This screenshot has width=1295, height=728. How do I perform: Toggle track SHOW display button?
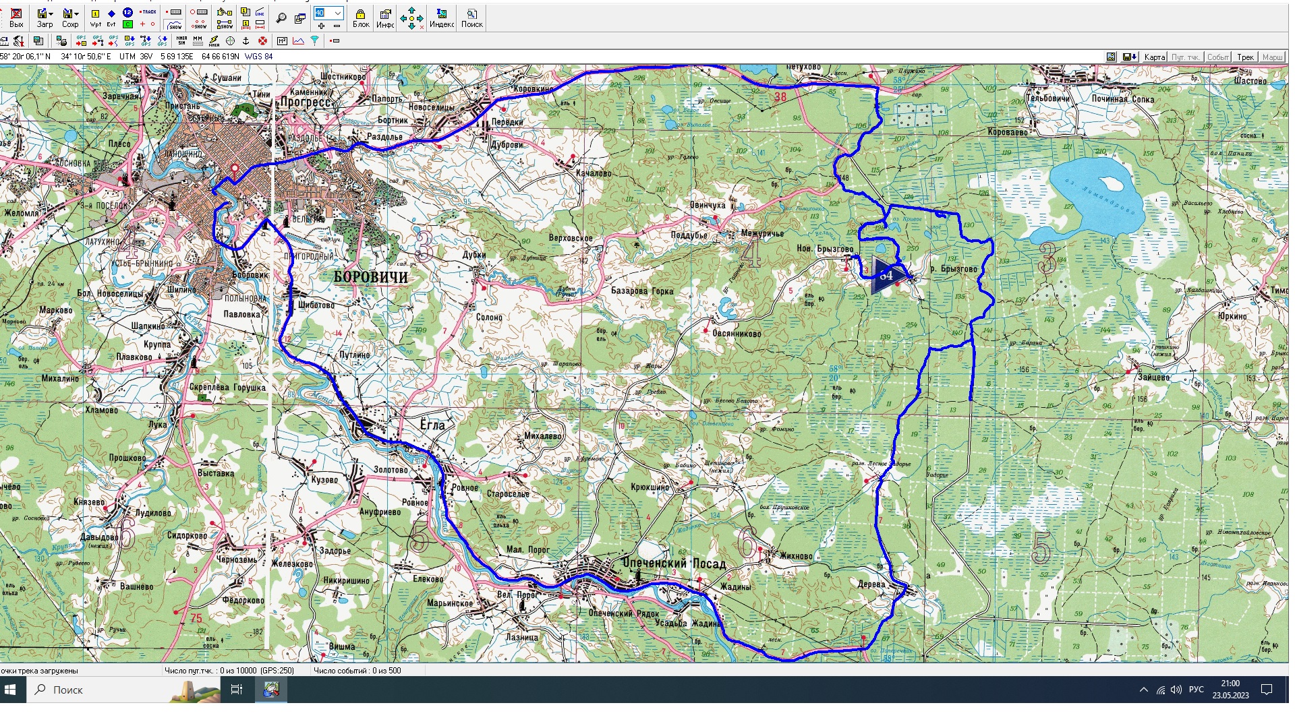(175, 24)
